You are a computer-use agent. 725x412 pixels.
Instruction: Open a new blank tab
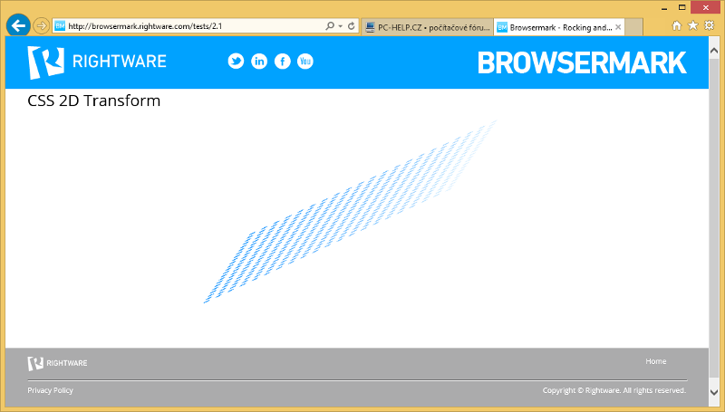tap(633, 27)
